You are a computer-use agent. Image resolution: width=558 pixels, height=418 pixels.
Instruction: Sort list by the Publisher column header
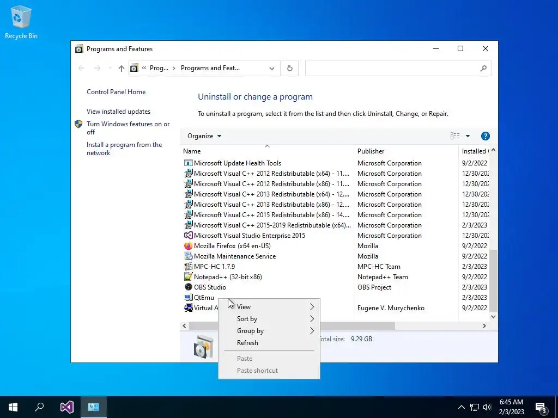tap(407, 151)
